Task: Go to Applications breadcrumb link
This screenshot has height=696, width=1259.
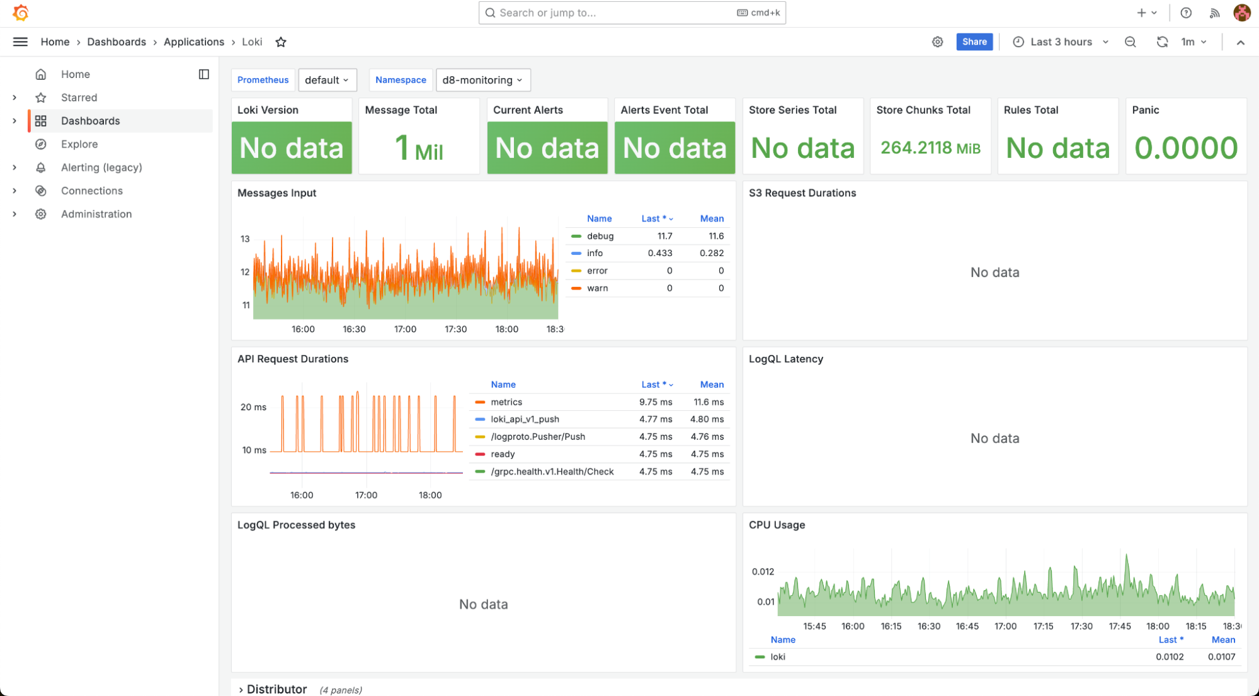Action: point(193,42)
